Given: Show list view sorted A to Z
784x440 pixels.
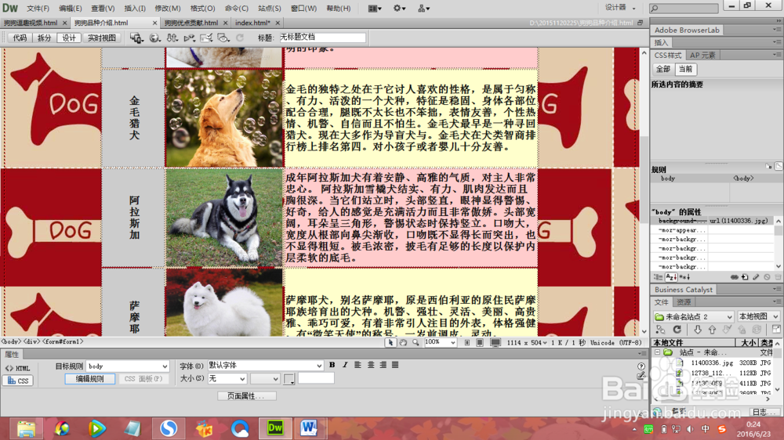Looking at the screenshot, I should (671, 277).
